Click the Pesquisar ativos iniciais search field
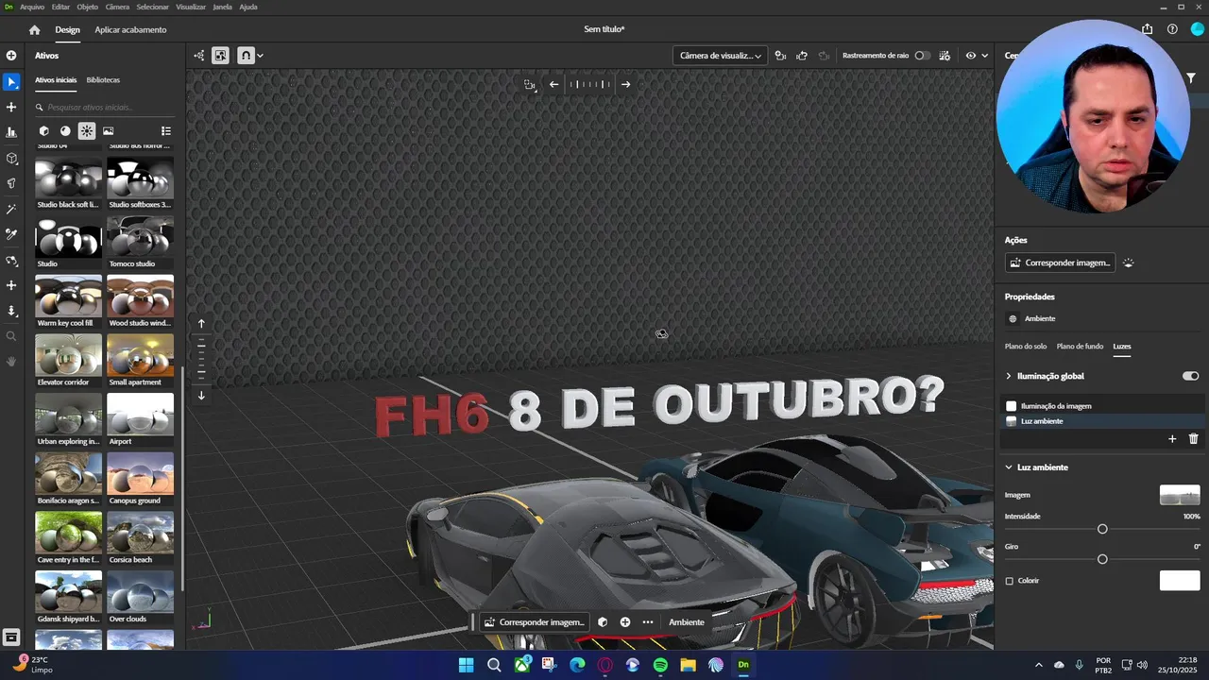This screenshot has width=1209, height=680. tap(104, 108)
